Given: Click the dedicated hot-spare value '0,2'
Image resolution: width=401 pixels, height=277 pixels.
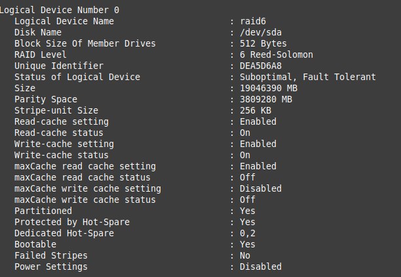Looking at the screenshot, I should coord(248,234).
